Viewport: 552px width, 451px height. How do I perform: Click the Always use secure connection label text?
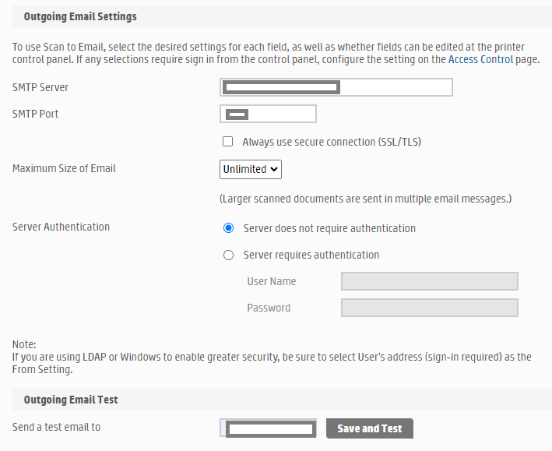(332, 142)
